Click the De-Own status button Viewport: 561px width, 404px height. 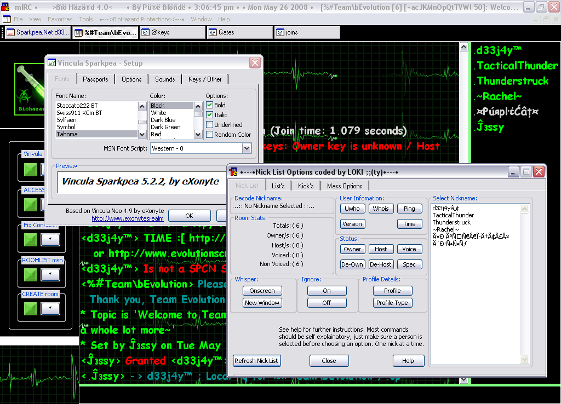(x=352, y=264)
